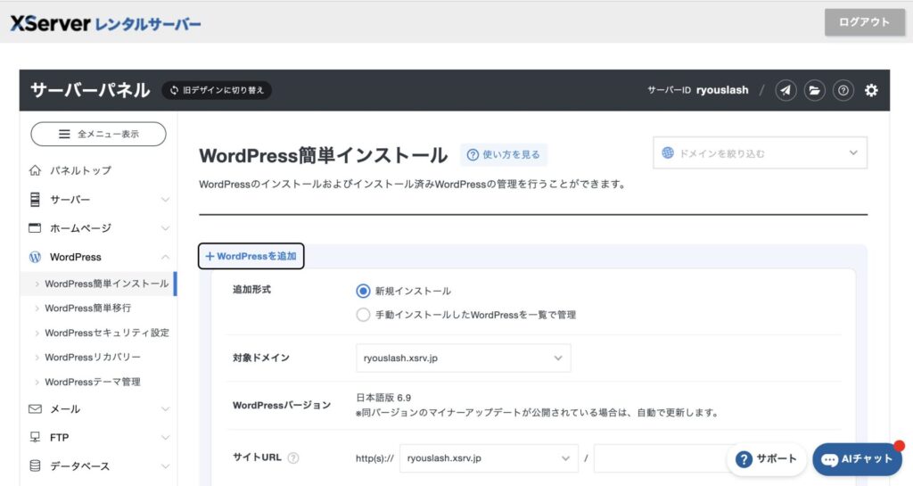
Task: Expand the サーバー sidebar section
Action: tap(98, 200)
